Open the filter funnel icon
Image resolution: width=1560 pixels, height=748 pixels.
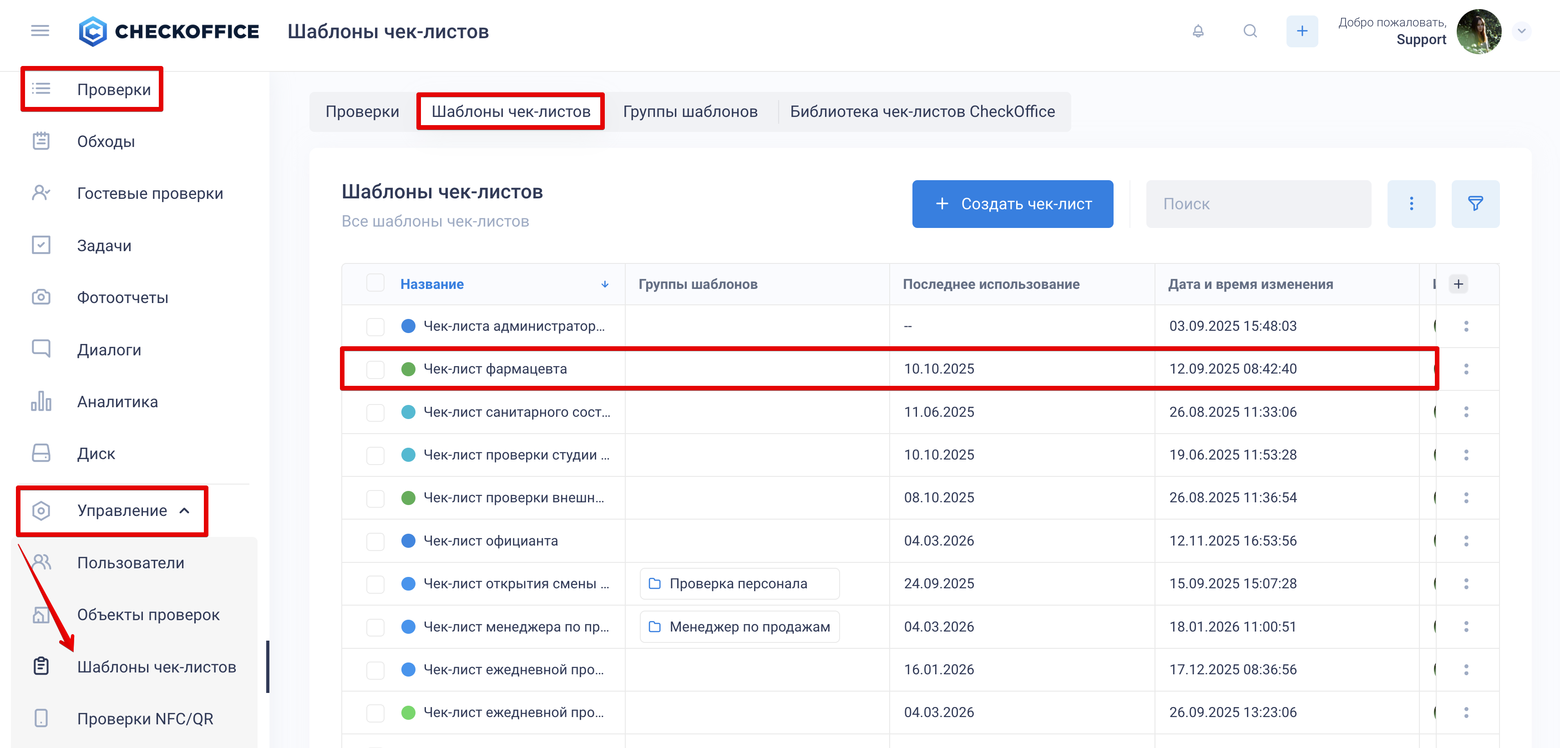click(x=1474, y=203)
